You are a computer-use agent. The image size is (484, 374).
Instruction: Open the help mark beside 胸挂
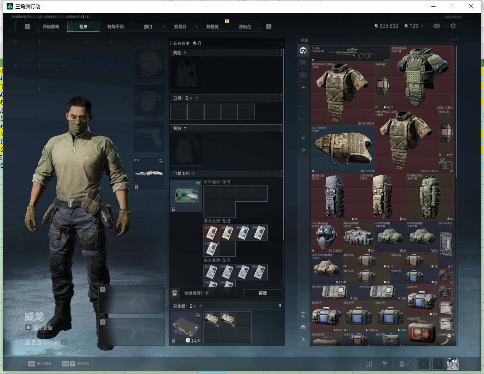185,53
